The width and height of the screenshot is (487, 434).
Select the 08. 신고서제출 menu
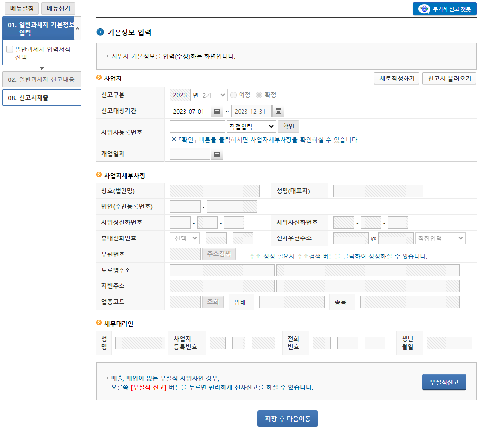point(41,97)
